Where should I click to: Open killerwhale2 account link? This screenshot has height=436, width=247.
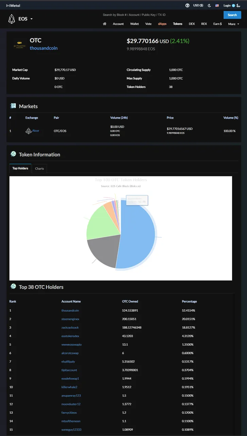(x=69, y=387)
